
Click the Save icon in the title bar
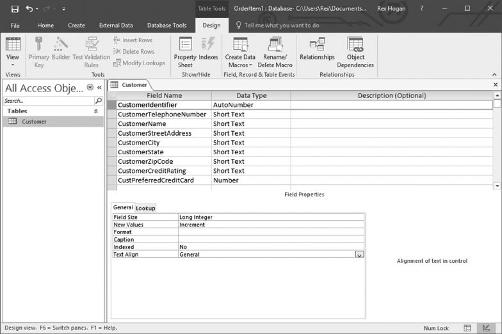(15, 9)
